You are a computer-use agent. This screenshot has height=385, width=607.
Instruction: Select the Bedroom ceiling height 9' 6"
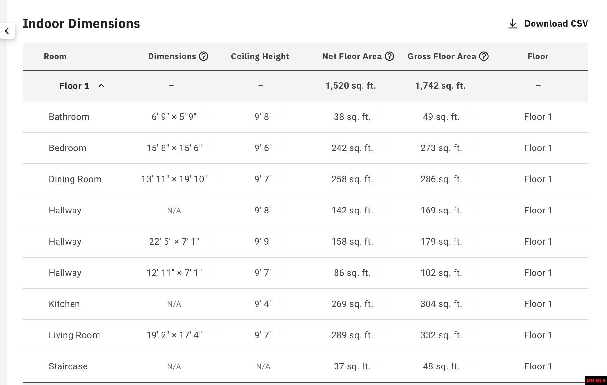(x=263, y=148)
